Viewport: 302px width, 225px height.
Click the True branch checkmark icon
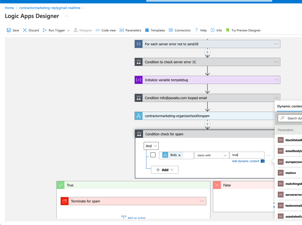click(x=60, y=185)
